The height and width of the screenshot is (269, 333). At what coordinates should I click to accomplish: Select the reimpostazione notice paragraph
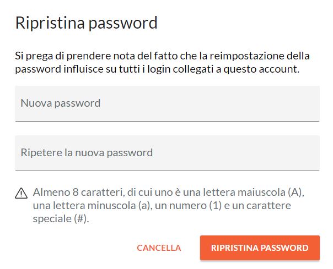pyautogui.click(x=162, y=63)
